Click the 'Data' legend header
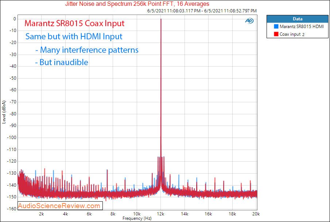The width and height of the screenshot is (330, 222). pyautogui.click(x=298, y=19)
